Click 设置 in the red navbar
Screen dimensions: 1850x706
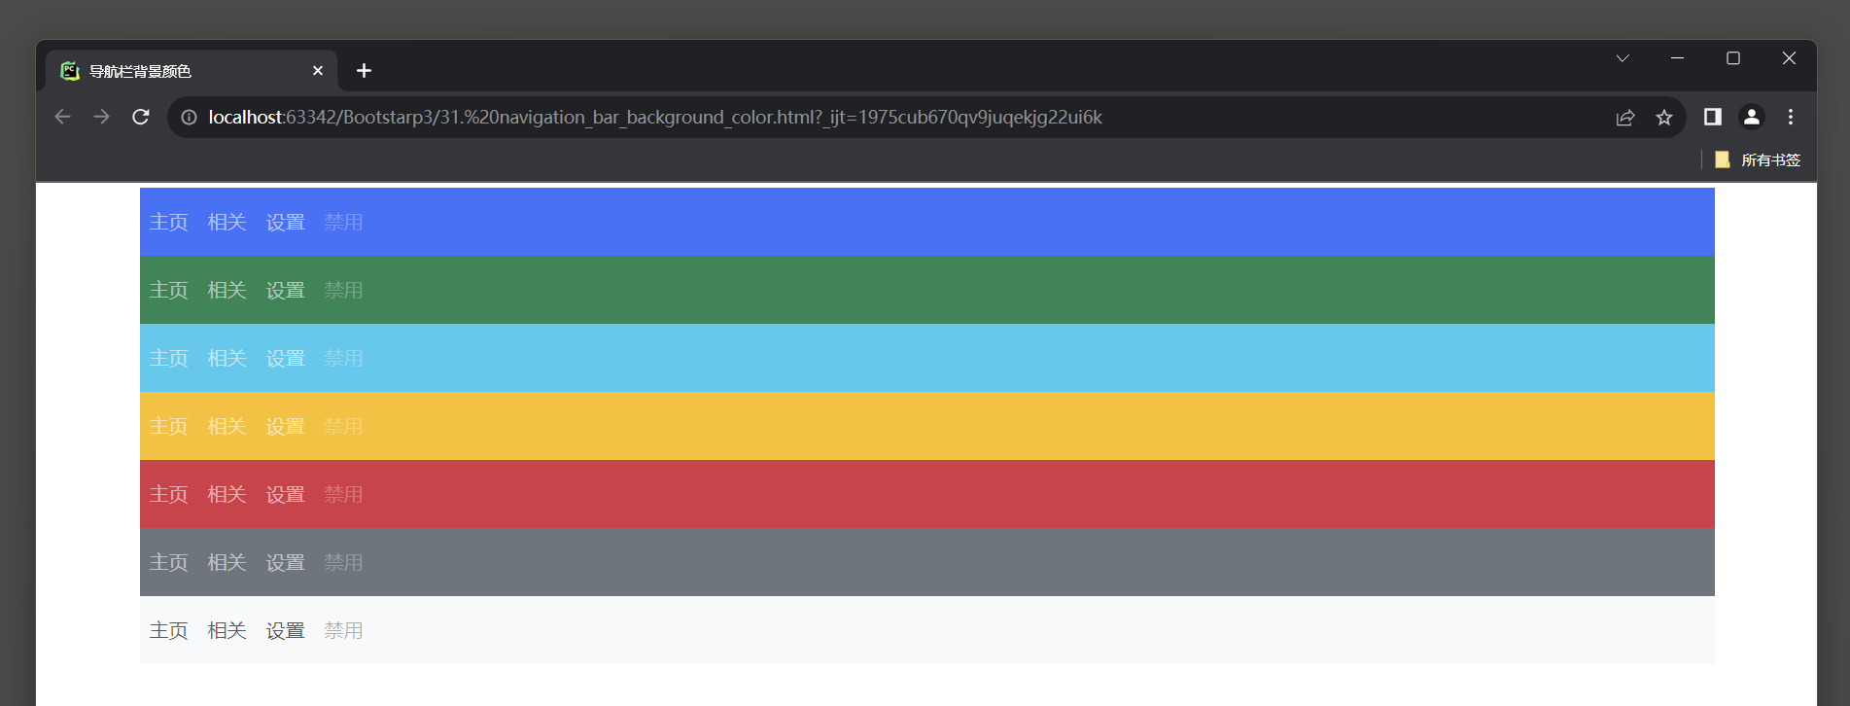click(x=286, y=495)
